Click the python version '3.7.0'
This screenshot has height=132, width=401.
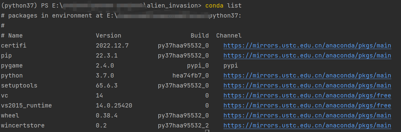click(x=105, y=76)
